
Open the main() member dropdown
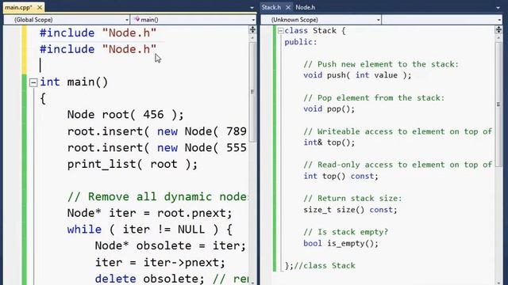(x=194, y=20)
